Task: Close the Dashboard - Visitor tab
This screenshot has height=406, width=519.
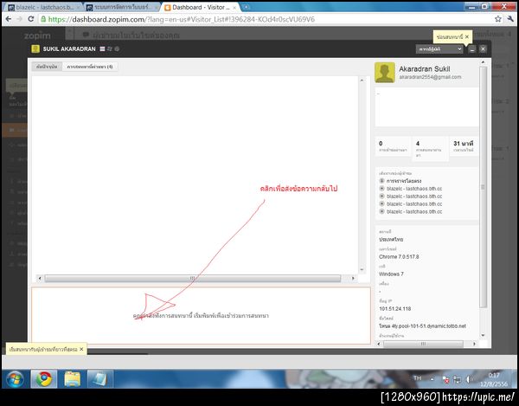Action: click(234, 7)
